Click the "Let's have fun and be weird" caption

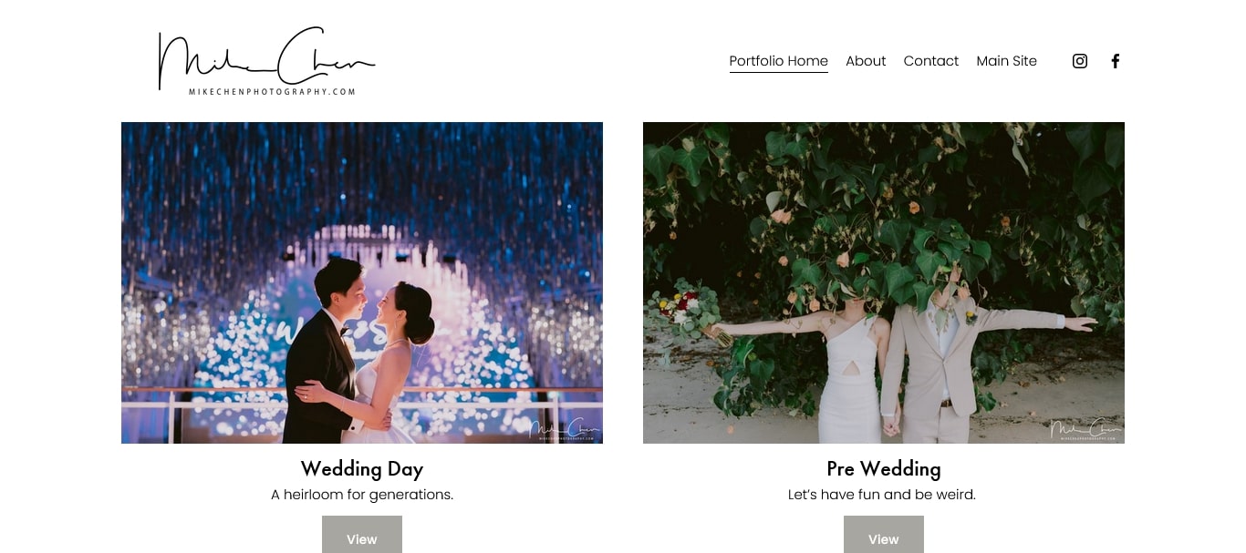[x=882, y=495]
